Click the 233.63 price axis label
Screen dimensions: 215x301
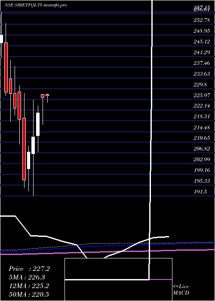pyautogui.click(x=202, y=74)
